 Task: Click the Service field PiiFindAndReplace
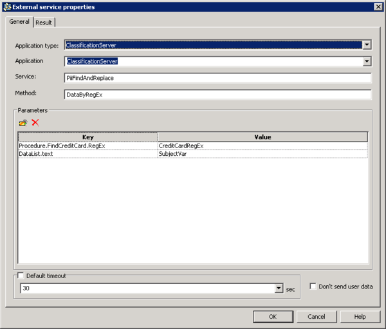click(x=217, y=78)
